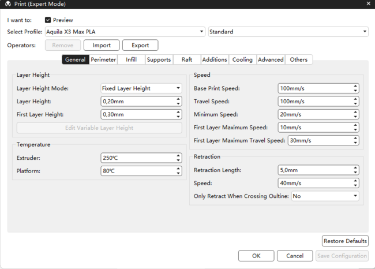The image size is (375, 269).
Task: Click the Import button
Action: click(x=102, y=45)
